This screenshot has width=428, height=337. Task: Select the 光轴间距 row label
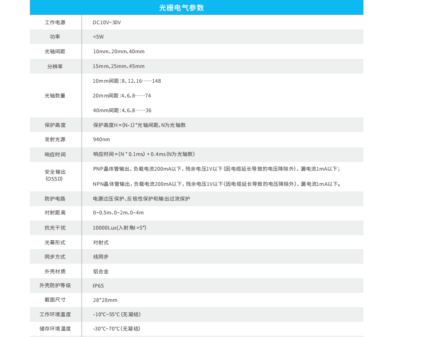click(55, 52)
